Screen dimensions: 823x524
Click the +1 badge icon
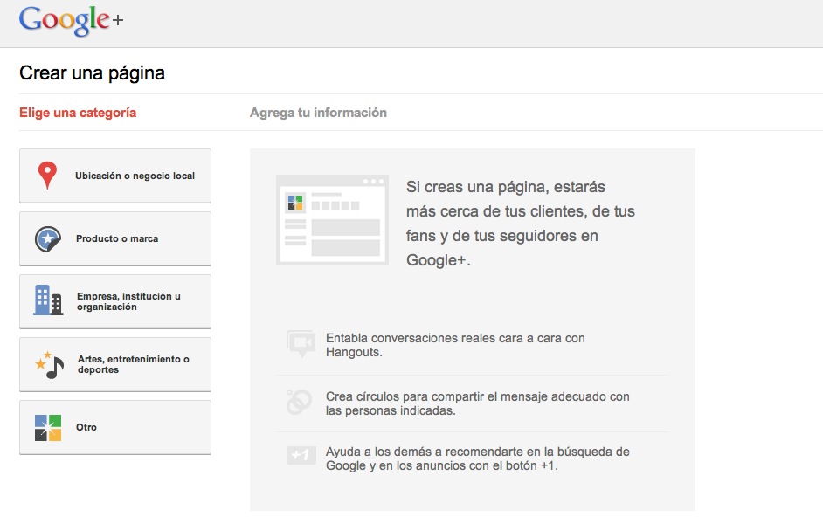click(x=300, y=456)
